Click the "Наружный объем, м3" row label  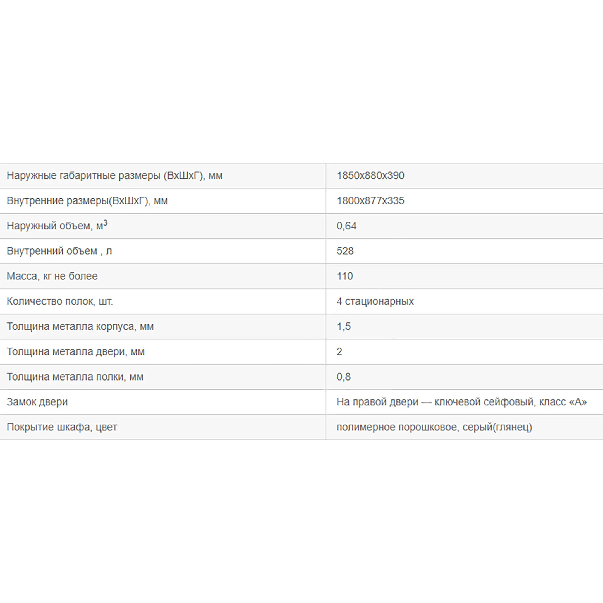point(57,225)
